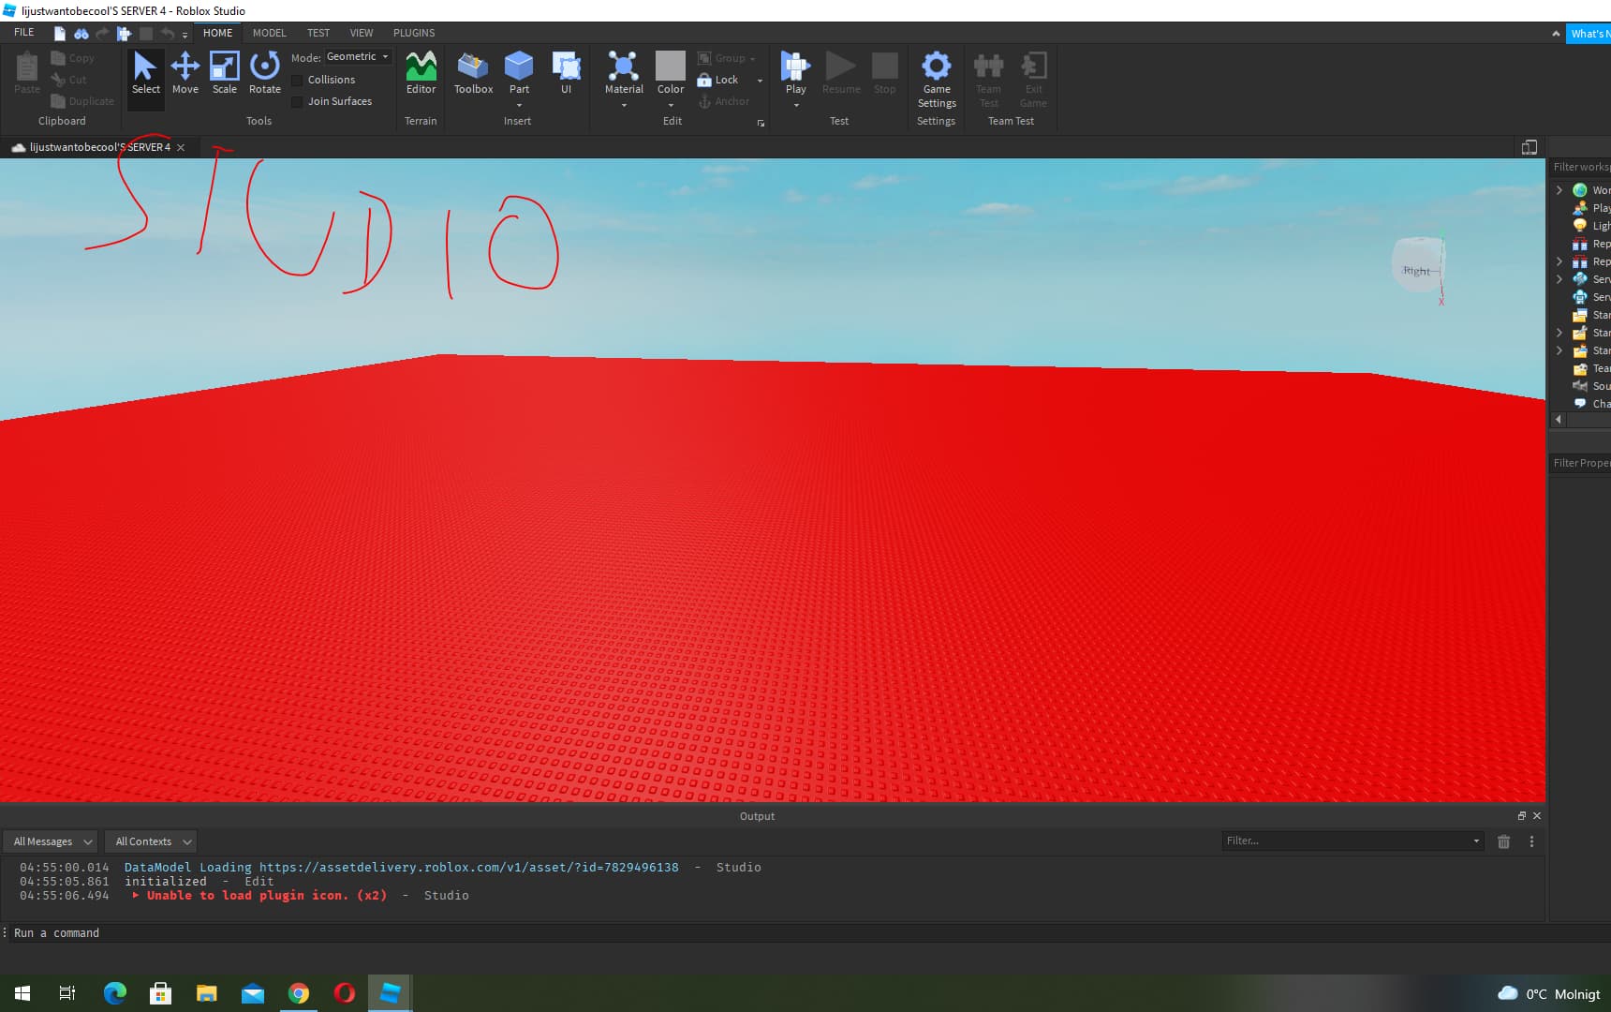1611x1012 pixels.
Task: Click the Lock button
Action: [718, 81]
